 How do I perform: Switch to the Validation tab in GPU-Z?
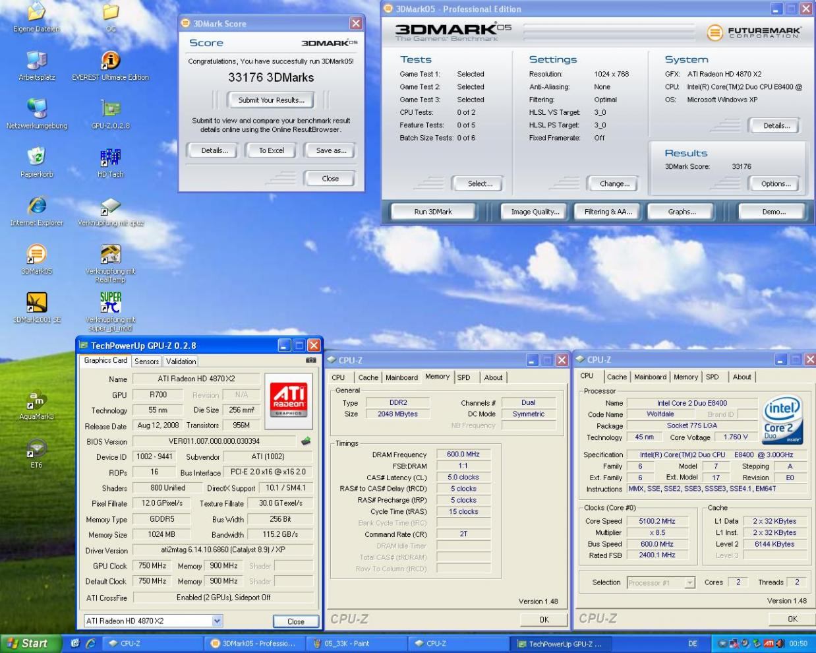[x=181, y=361]
